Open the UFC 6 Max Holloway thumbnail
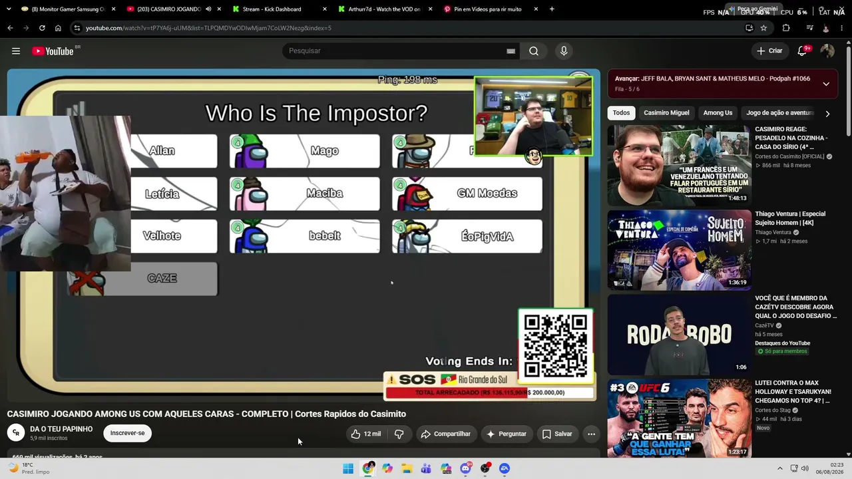Viewport: 852px width, 479px height. (678, 419)
